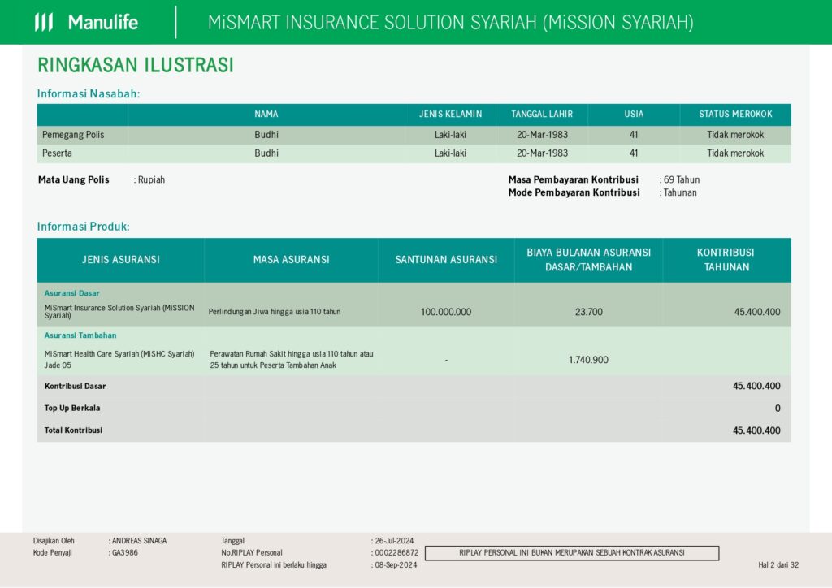Click 20-Mar-1983 in the Pemegang Polis row

[542, 135]
